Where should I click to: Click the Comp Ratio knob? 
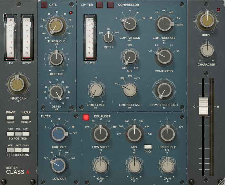coord(164,57)
